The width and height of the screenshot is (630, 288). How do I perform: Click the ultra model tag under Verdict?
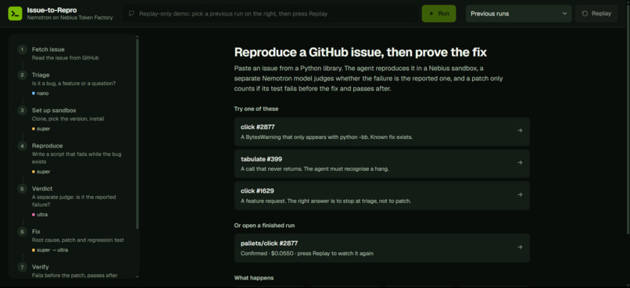click(x=40, y=215)
